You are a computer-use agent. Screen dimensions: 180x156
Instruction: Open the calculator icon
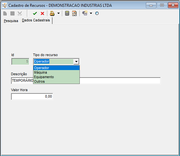pos(67,13)
